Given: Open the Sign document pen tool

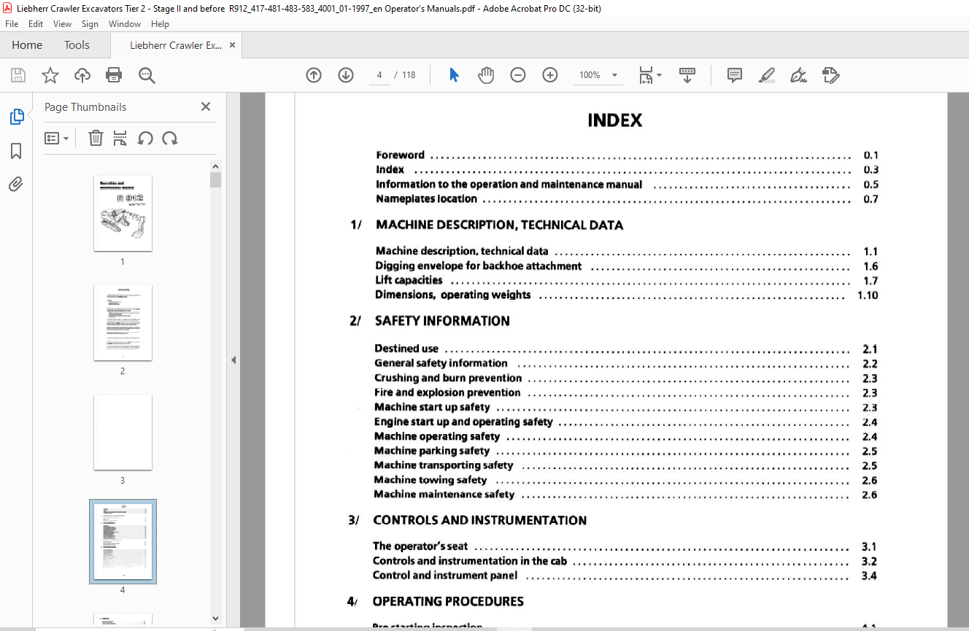Looking at the screenshot, I should (x=798, y=75).
